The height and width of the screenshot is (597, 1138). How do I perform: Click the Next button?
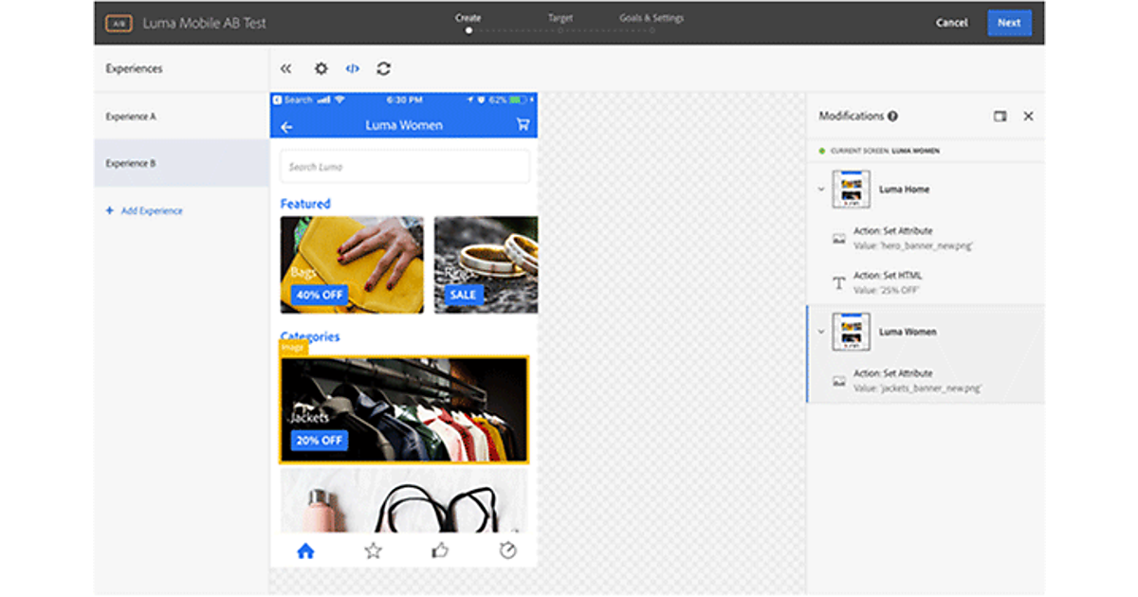(1009, 23)
